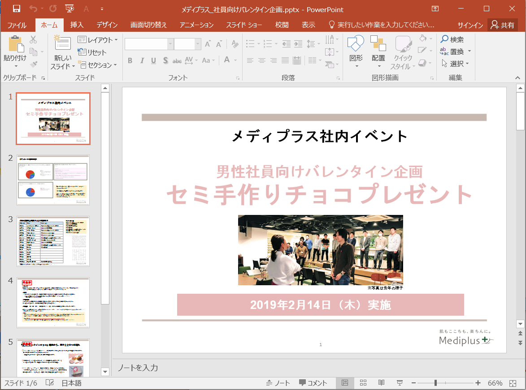Select slide 3 thumbnail

tap(53, 241)
